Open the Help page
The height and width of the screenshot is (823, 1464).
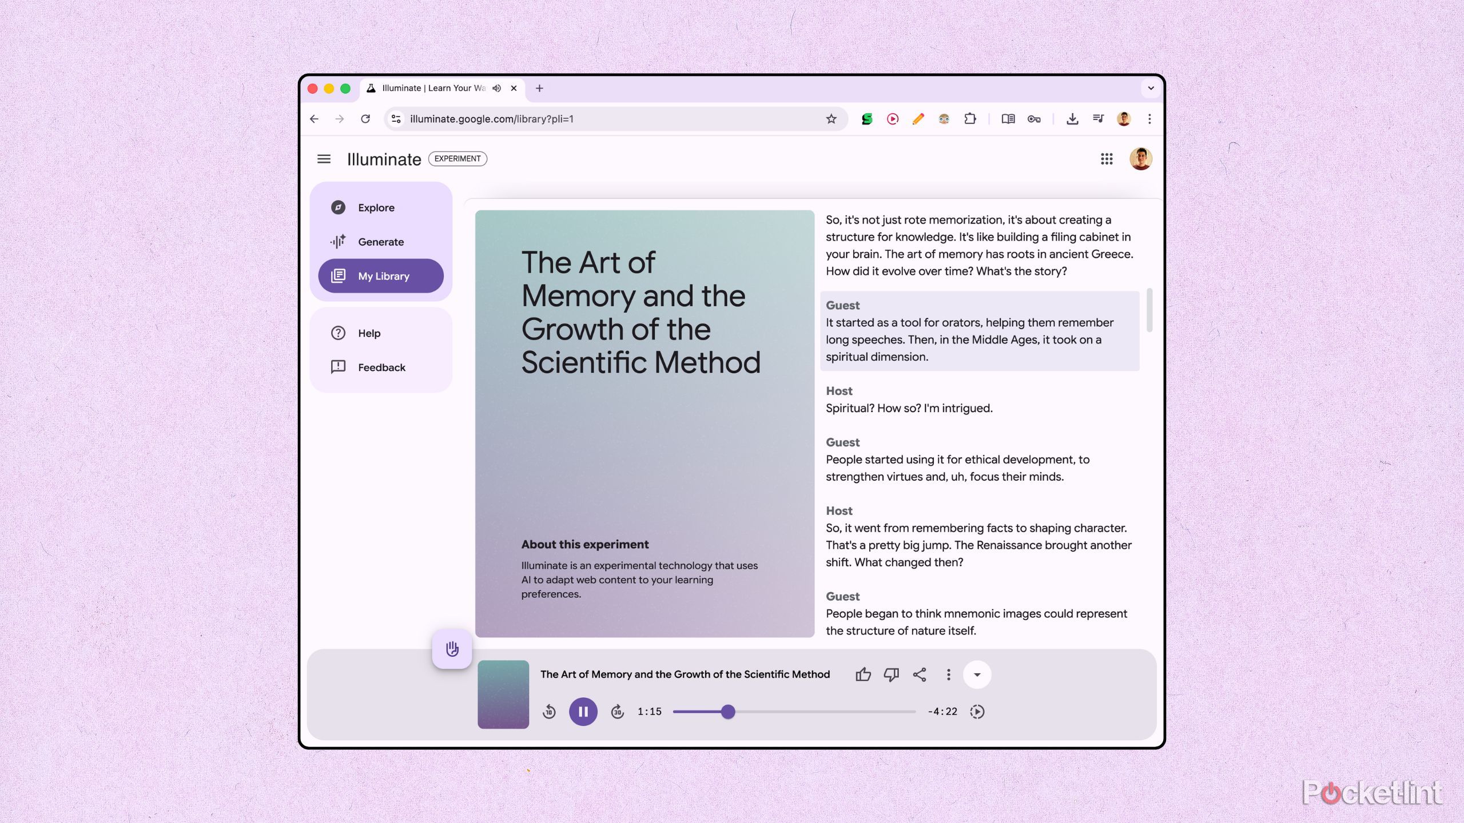(381, 333)
